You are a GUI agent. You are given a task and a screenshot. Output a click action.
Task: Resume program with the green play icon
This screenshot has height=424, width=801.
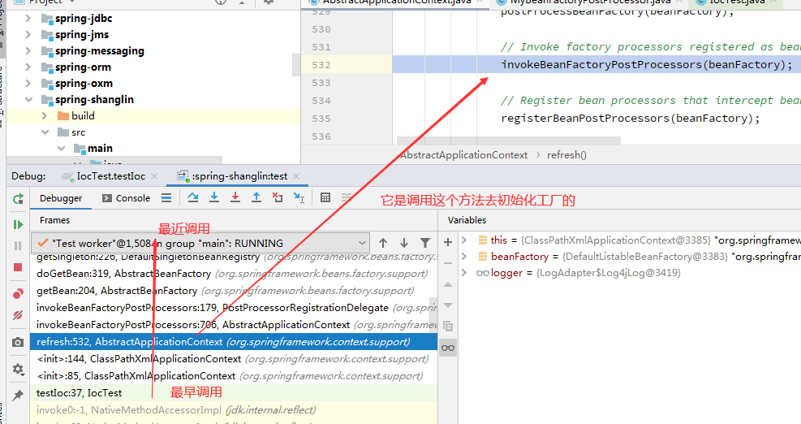18,224
